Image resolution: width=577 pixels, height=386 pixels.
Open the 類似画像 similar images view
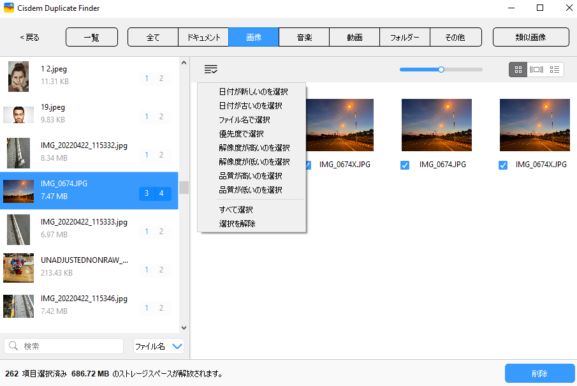pos(530,37)
